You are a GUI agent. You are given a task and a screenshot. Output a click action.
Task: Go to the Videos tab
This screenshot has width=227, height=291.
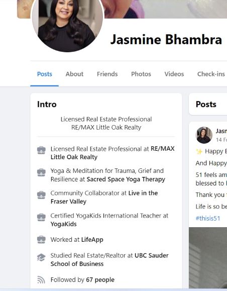coord(174,74)
